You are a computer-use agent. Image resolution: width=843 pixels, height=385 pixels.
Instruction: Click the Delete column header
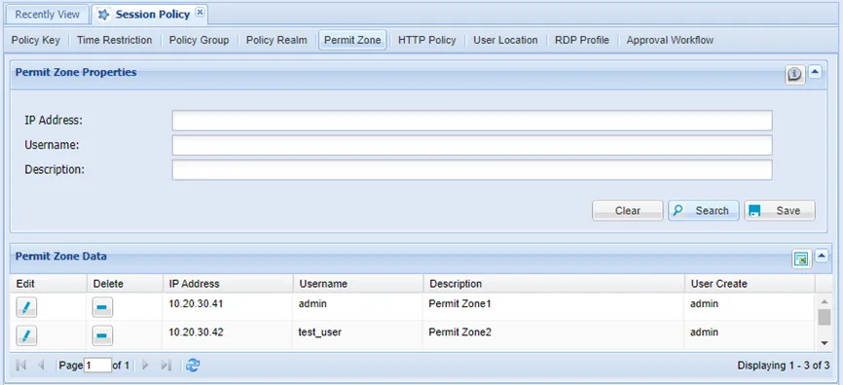(x=125, y=284)
